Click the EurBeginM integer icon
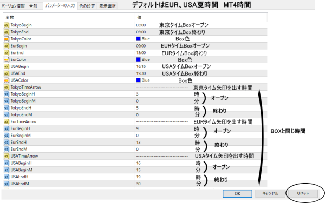Viewport: 325px width, 203px height. 6,136
